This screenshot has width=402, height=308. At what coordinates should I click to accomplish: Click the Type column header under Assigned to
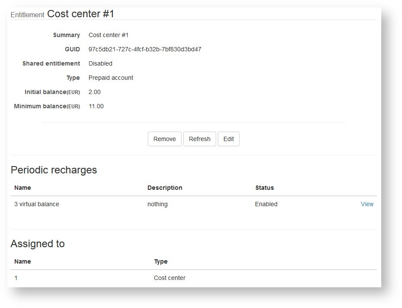coord(161,261)
